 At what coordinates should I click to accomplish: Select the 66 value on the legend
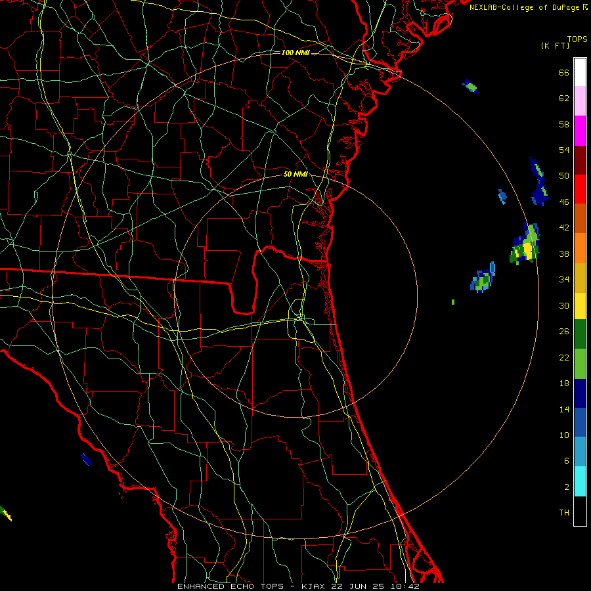click(564, 72)
